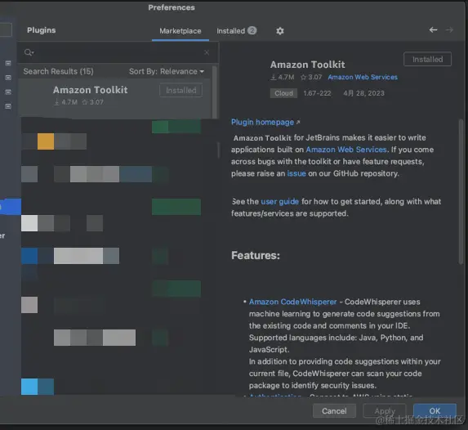Click the description panel vertical scrollbar
Image resolution: width=468 pixels, height=430 pixels.
[x=461, y=191]
